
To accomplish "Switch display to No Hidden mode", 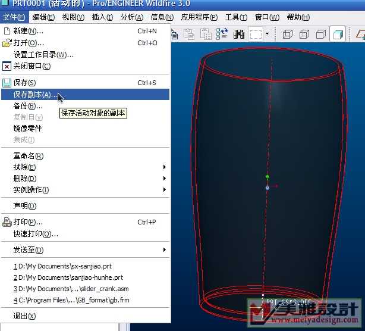I will (321, 35).
